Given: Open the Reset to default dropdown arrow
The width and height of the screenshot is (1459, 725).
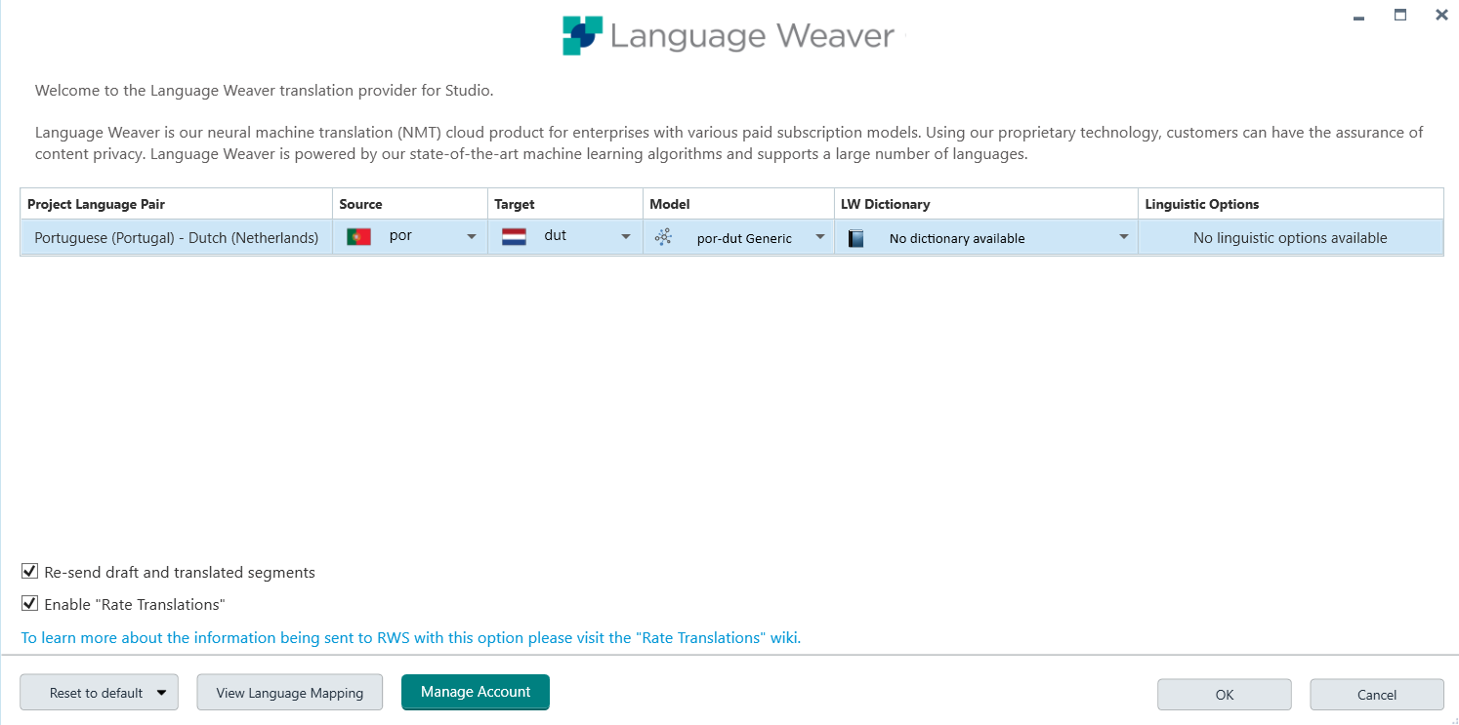Looking at the screenshot, I should point(161,693).
